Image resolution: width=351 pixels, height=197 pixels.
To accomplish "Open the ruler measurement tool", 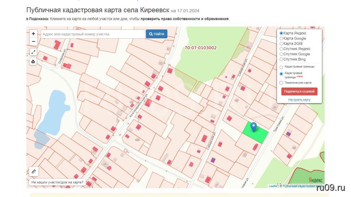I will click(x=33, y=171).
